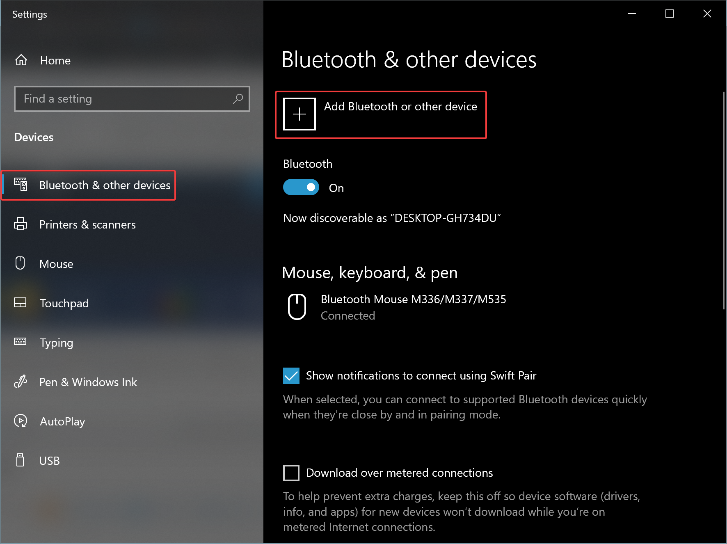Click the plus icon to add device

[x=299, y=114]
